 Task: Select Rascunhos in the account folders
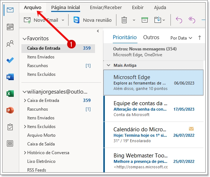point(37,109)
